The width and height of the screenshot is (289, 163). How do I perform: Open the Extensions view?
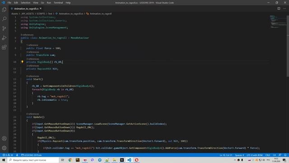(x=4, y=47)
